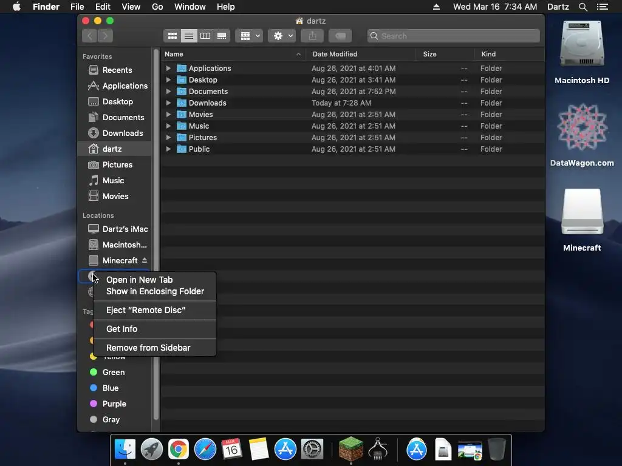Expand the Music folder disclosure triangle
Viewport: 622px width, 466px height.
tap(168, 126)
